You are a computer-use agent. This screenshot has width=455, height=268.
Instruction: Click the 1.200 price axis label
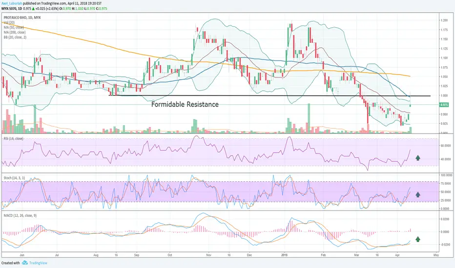(444, 20)
